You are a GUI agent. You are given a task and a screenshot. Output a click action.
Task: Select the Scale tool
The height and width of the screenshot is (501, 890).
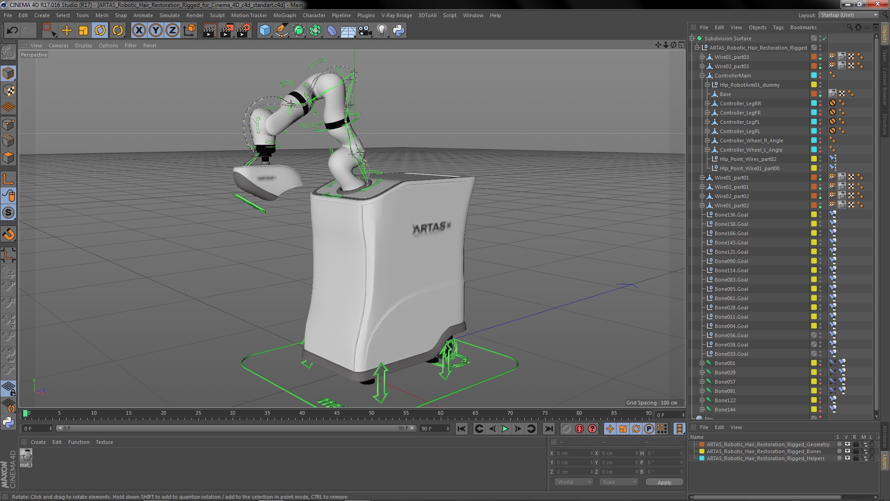(83, 31)
